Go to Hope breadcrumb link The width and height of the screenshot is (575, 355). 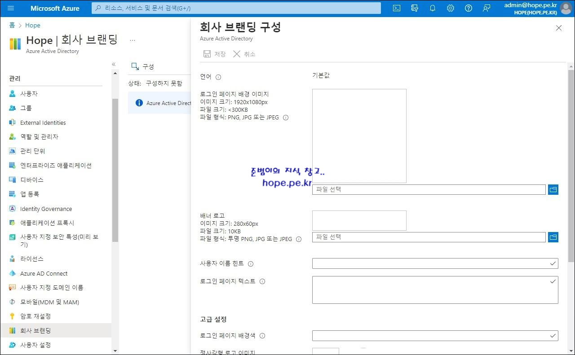click(x=33, y=26)
